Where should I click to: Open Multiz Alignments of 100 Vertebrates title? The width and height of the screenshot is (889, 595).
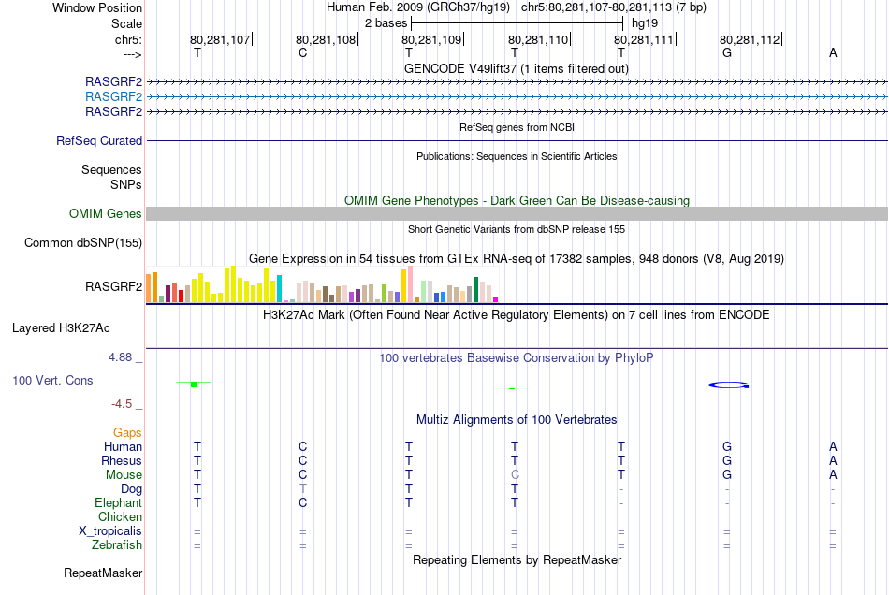coord(517,420)
